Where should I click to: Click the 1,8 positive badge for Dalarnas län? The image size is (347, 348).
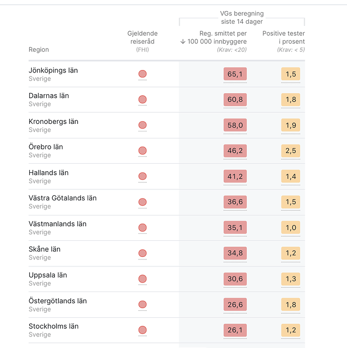[x=291, y=100]
